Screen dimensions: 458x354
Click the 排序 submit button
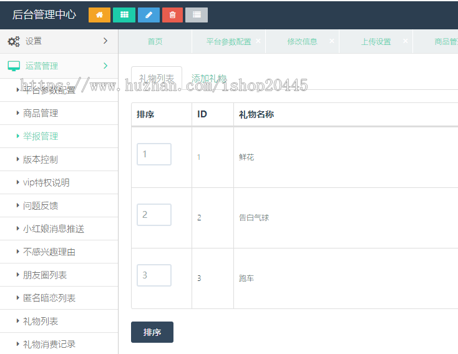point(152,332)
